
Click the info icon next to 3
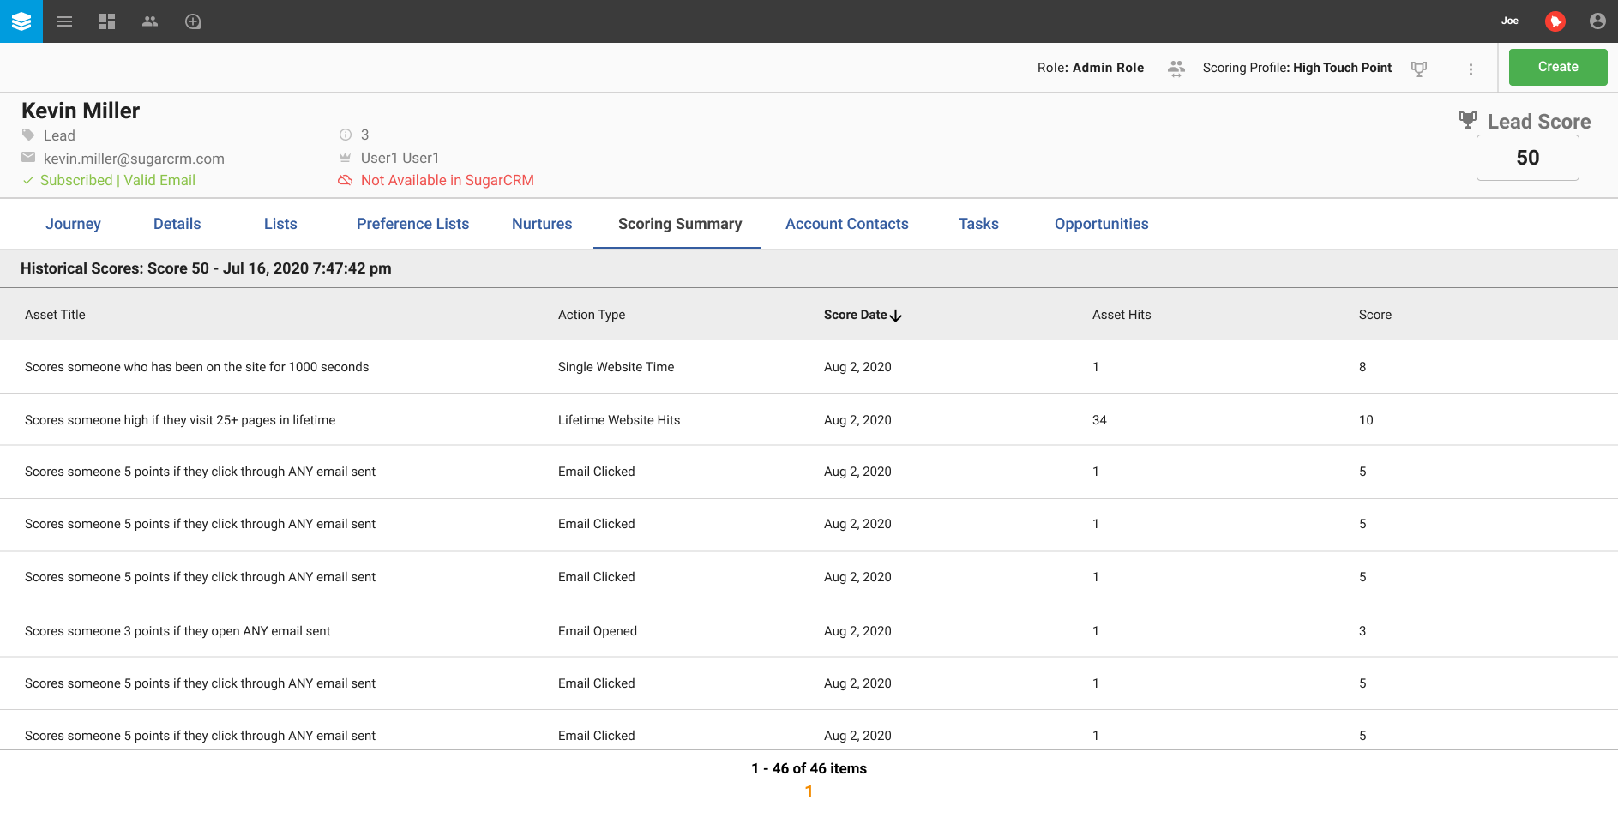346,135
